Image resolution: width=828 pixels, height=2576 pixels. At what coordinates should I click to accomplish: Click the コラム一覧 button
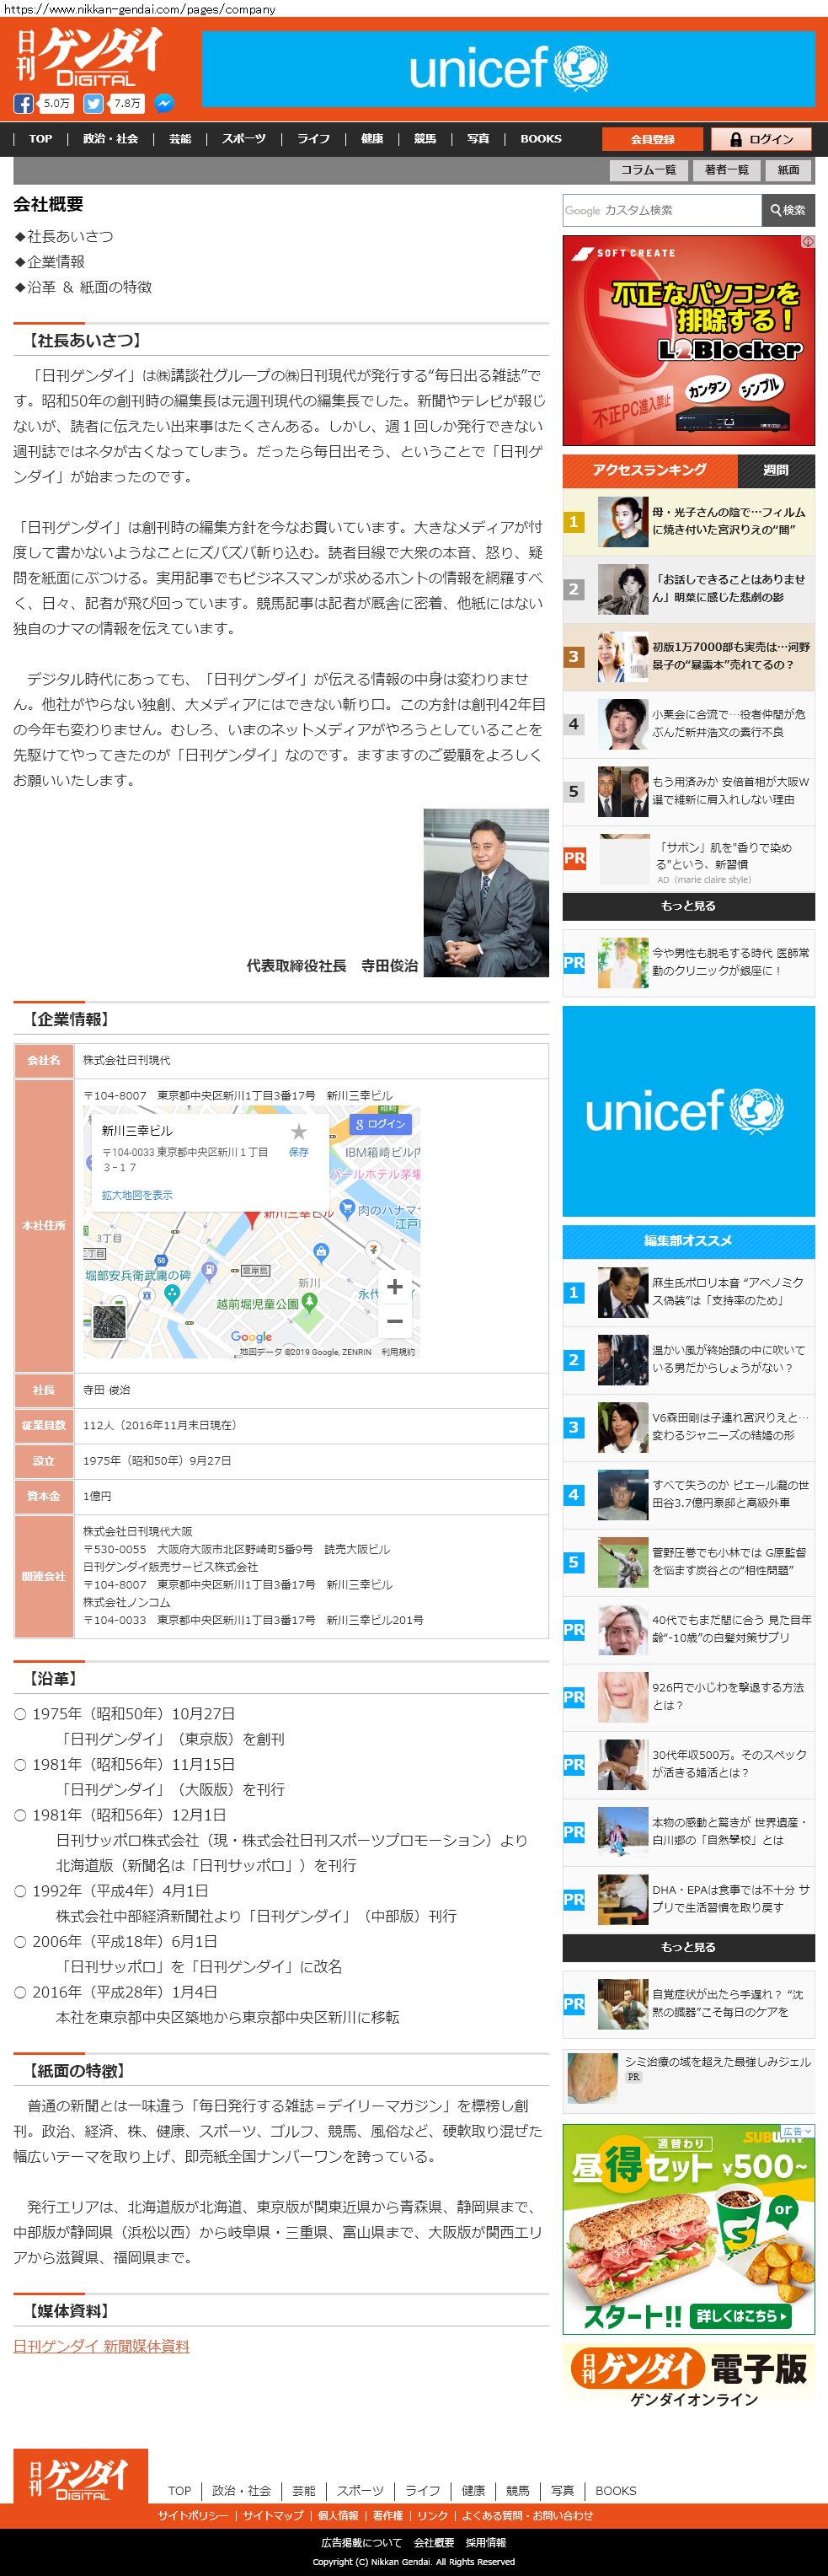pyautogui.click(x=649, y=170)
